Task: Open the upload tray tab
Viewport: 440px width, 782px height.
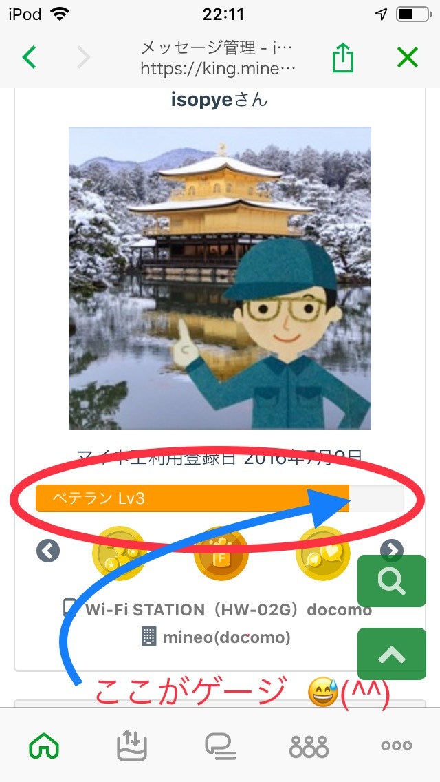Action: point(130,746)
